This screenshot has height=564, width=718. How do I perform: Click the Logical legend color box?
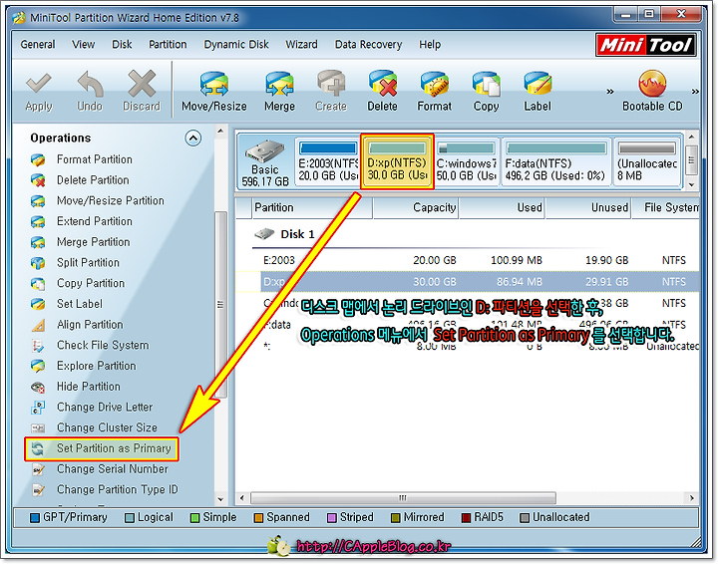[x=130, y=518]
